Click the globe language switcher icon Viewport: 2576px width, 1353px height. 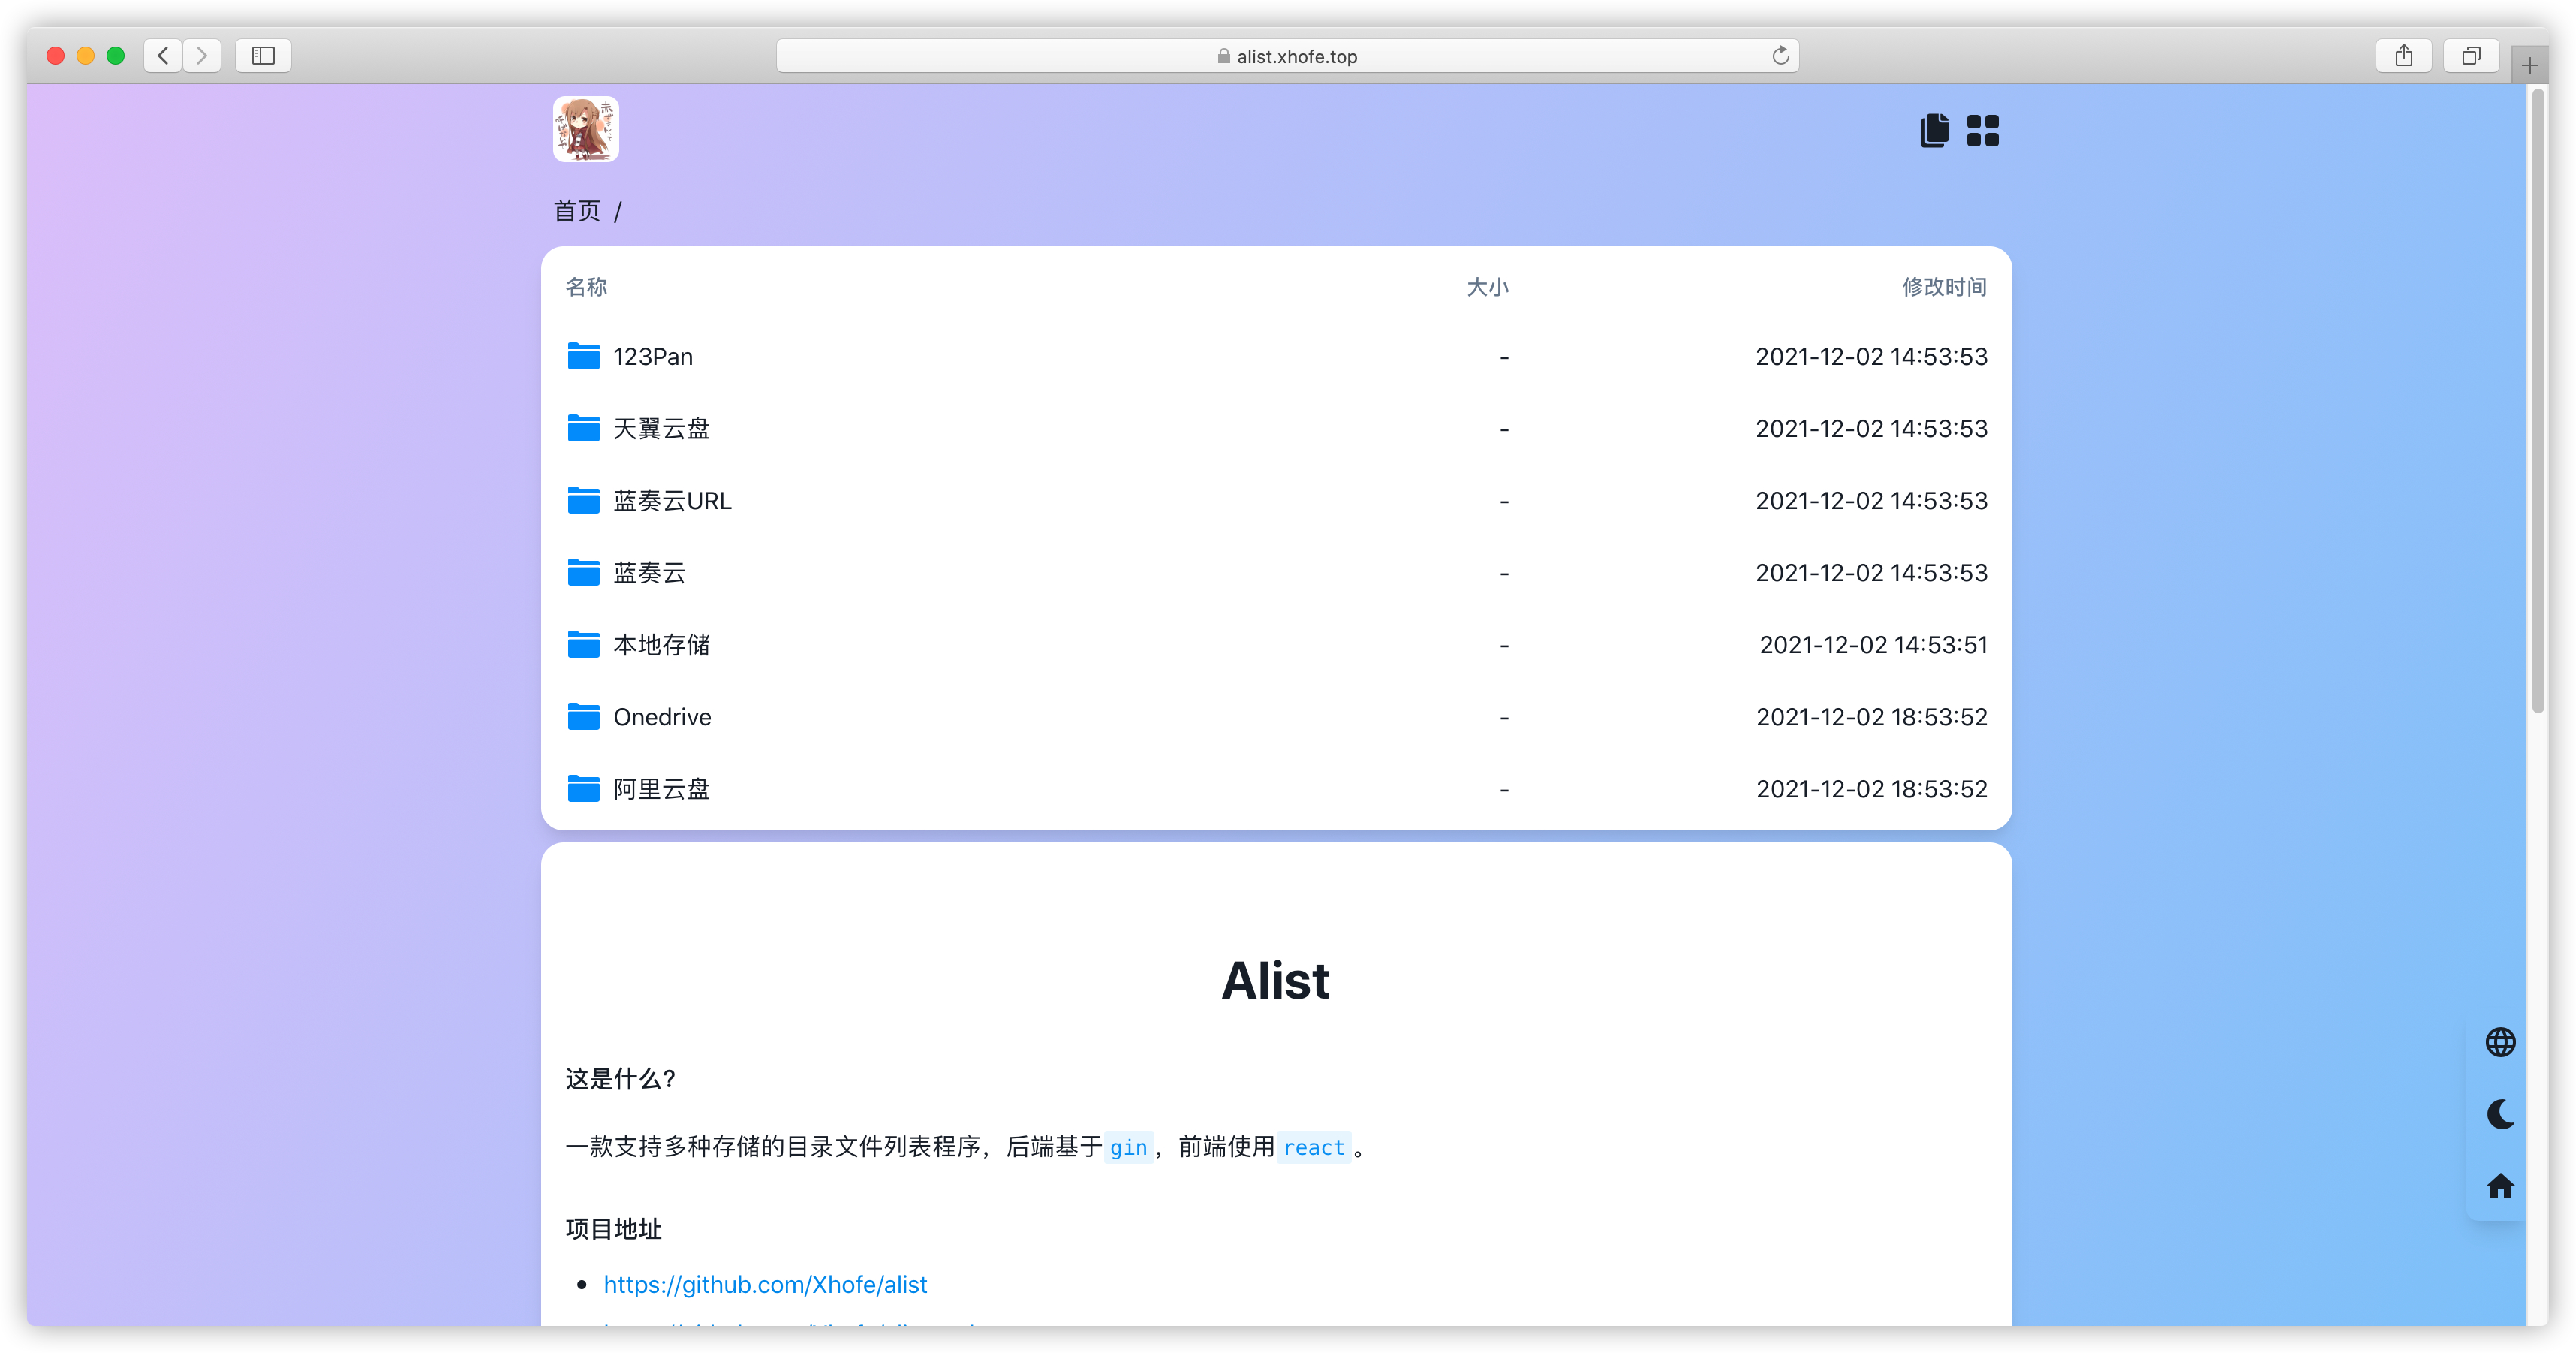click(x=2500, y=1042)
